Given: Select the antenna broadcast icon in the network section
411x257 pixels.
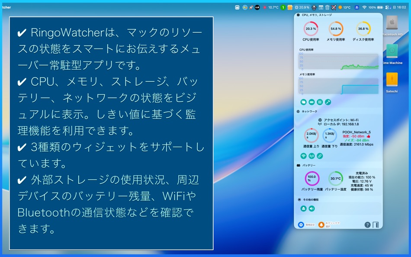Looking at the screenshot, I should [311, 156].
